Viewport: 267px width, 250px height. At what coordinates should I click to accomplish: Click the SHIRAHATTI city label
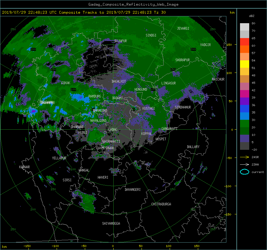point(111,141)
